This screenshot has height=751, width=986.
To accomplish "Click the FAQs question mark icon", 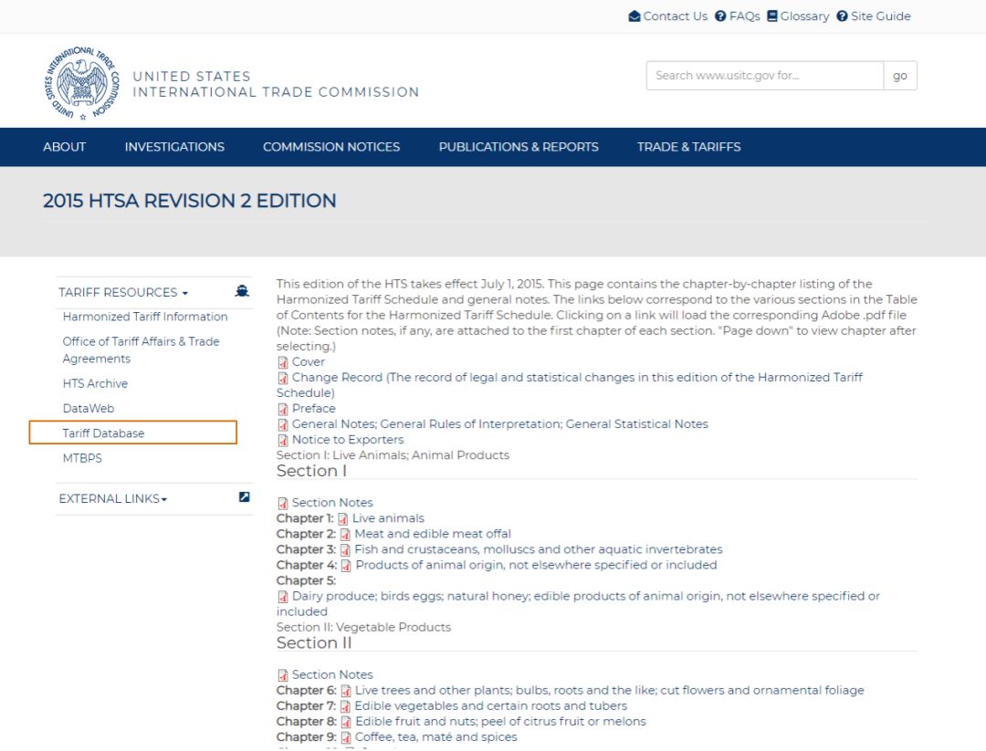I will click(x=720, y=16).
